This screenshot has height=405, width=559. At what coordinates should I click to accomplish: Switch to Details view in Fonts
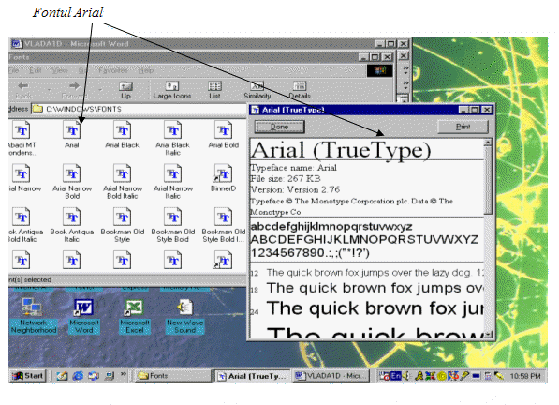coord(300,90)
